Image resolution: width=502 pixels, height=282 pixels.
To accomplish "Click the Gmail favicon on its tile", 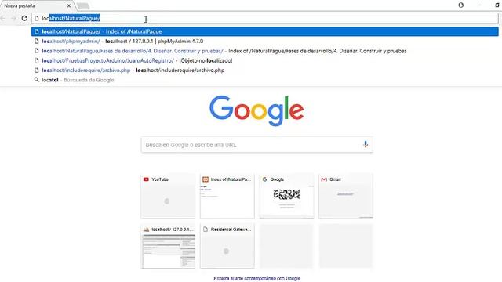I will 324,179.
